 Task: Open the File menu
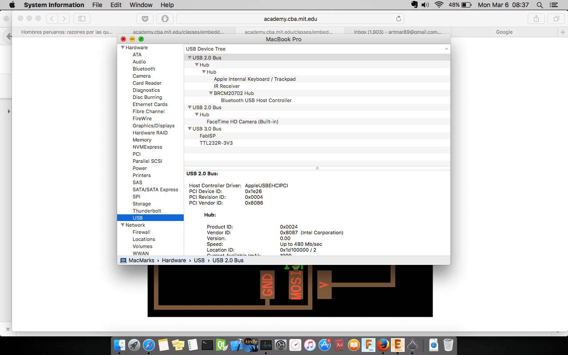point(97,5)
